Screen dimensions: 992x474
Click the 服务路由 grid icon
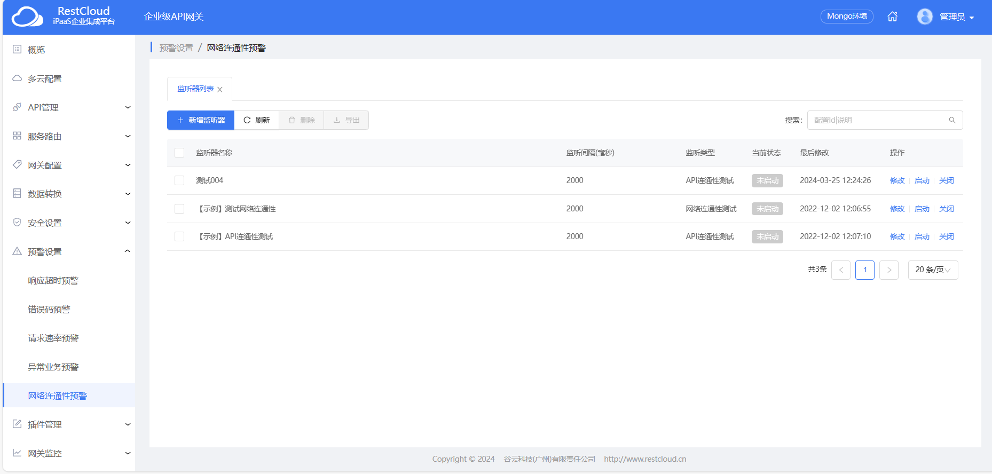coord(17,136)
